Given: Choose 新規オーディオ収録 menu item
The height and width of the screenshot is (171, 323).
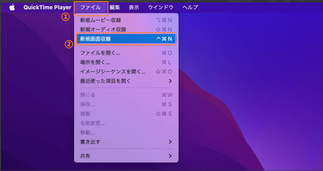Looking at the screenshot, I should point(126,29).
